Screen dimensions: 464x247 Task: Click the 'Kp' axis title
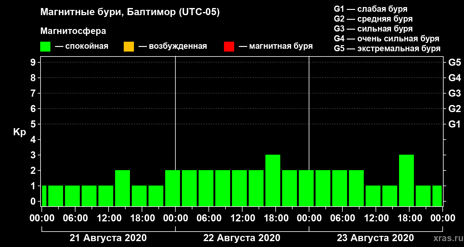(19, 132)
